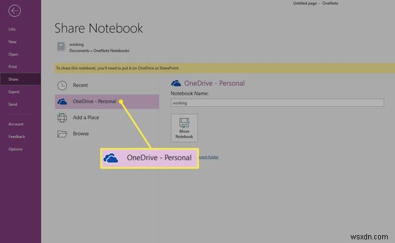The image size is (395, 243).
Task: Open the Send section
Action: point(13,104)
